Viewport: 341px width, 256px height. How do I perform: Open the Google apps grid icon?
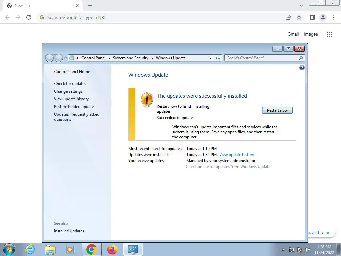(x=329, y=34)
